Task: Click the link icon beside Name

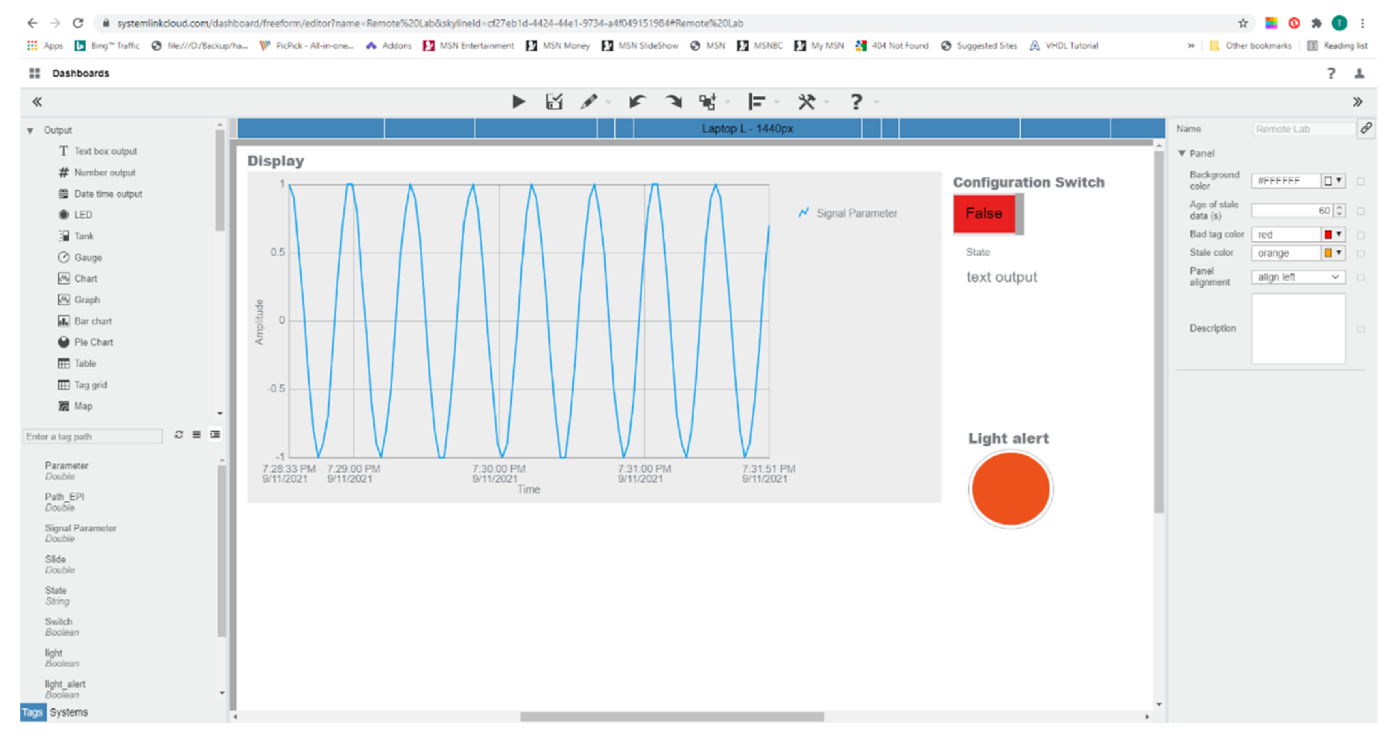Action: [1366, 128]
